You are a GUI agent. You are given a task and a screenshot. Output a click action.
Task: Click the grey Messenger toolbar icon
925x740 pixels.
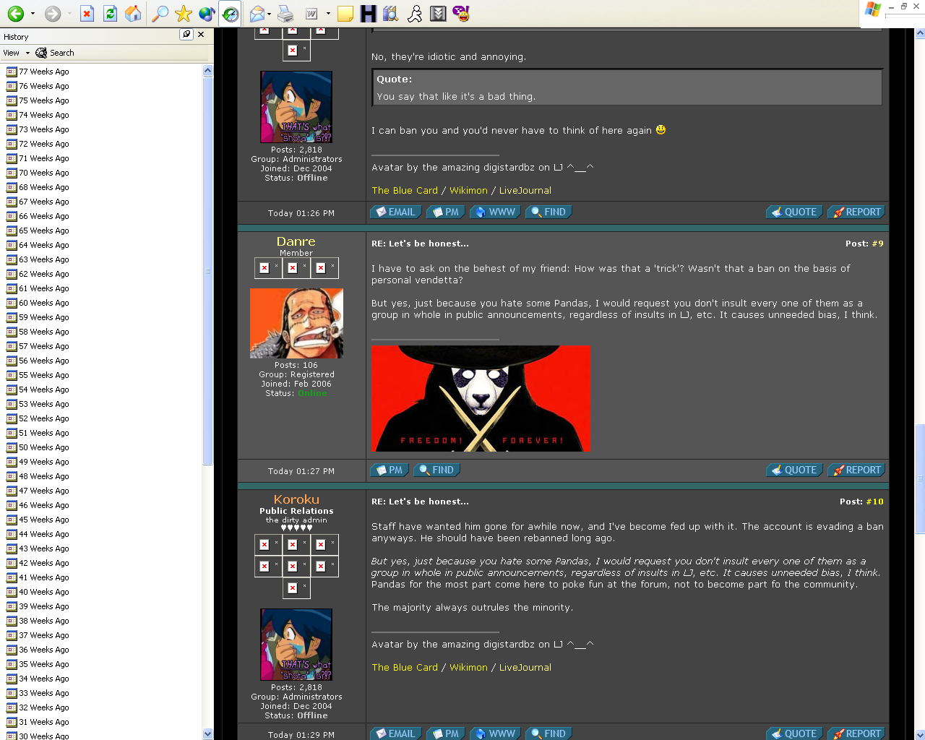point(438,13)
